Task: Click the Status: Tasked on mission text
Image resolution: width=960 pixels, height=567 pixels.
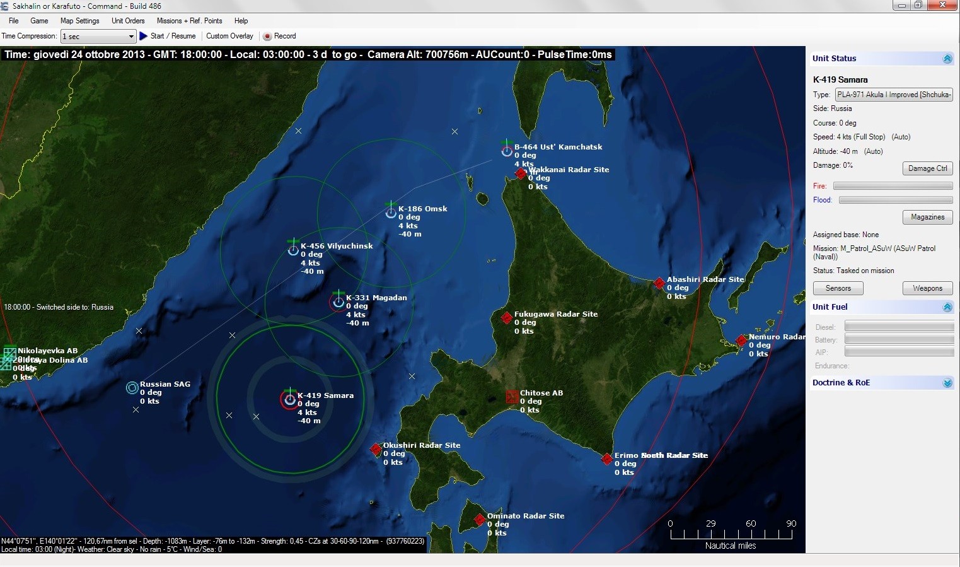Action: coord(853,271)
